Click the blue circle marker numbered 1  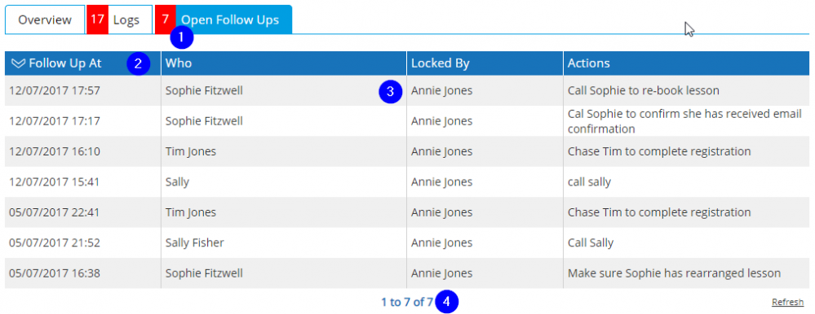pyautogui.click(x=181, y=37)
